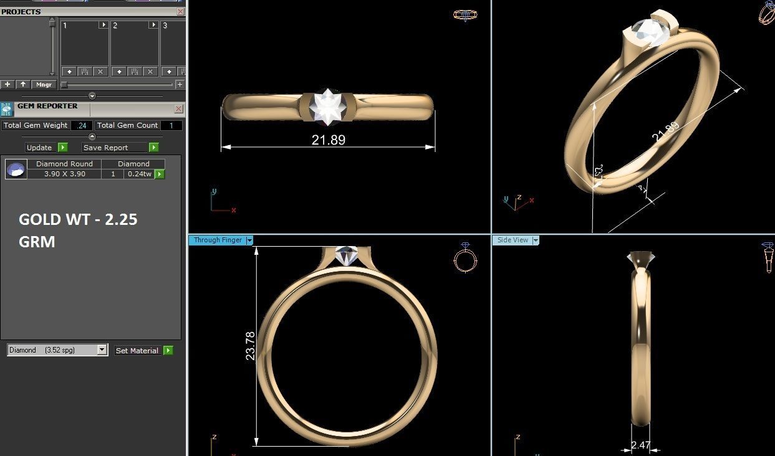Expand project slot 1 play arrow

(x=103, y=25)
